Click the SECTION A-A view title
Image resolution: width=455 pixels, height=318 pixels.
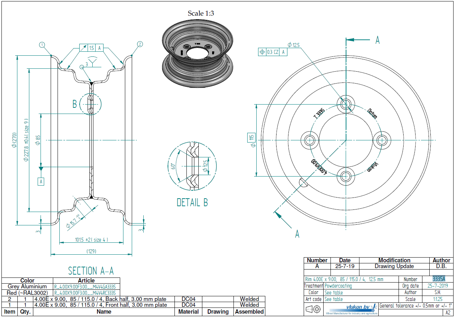pyautogui.click(x=91, y=271)
